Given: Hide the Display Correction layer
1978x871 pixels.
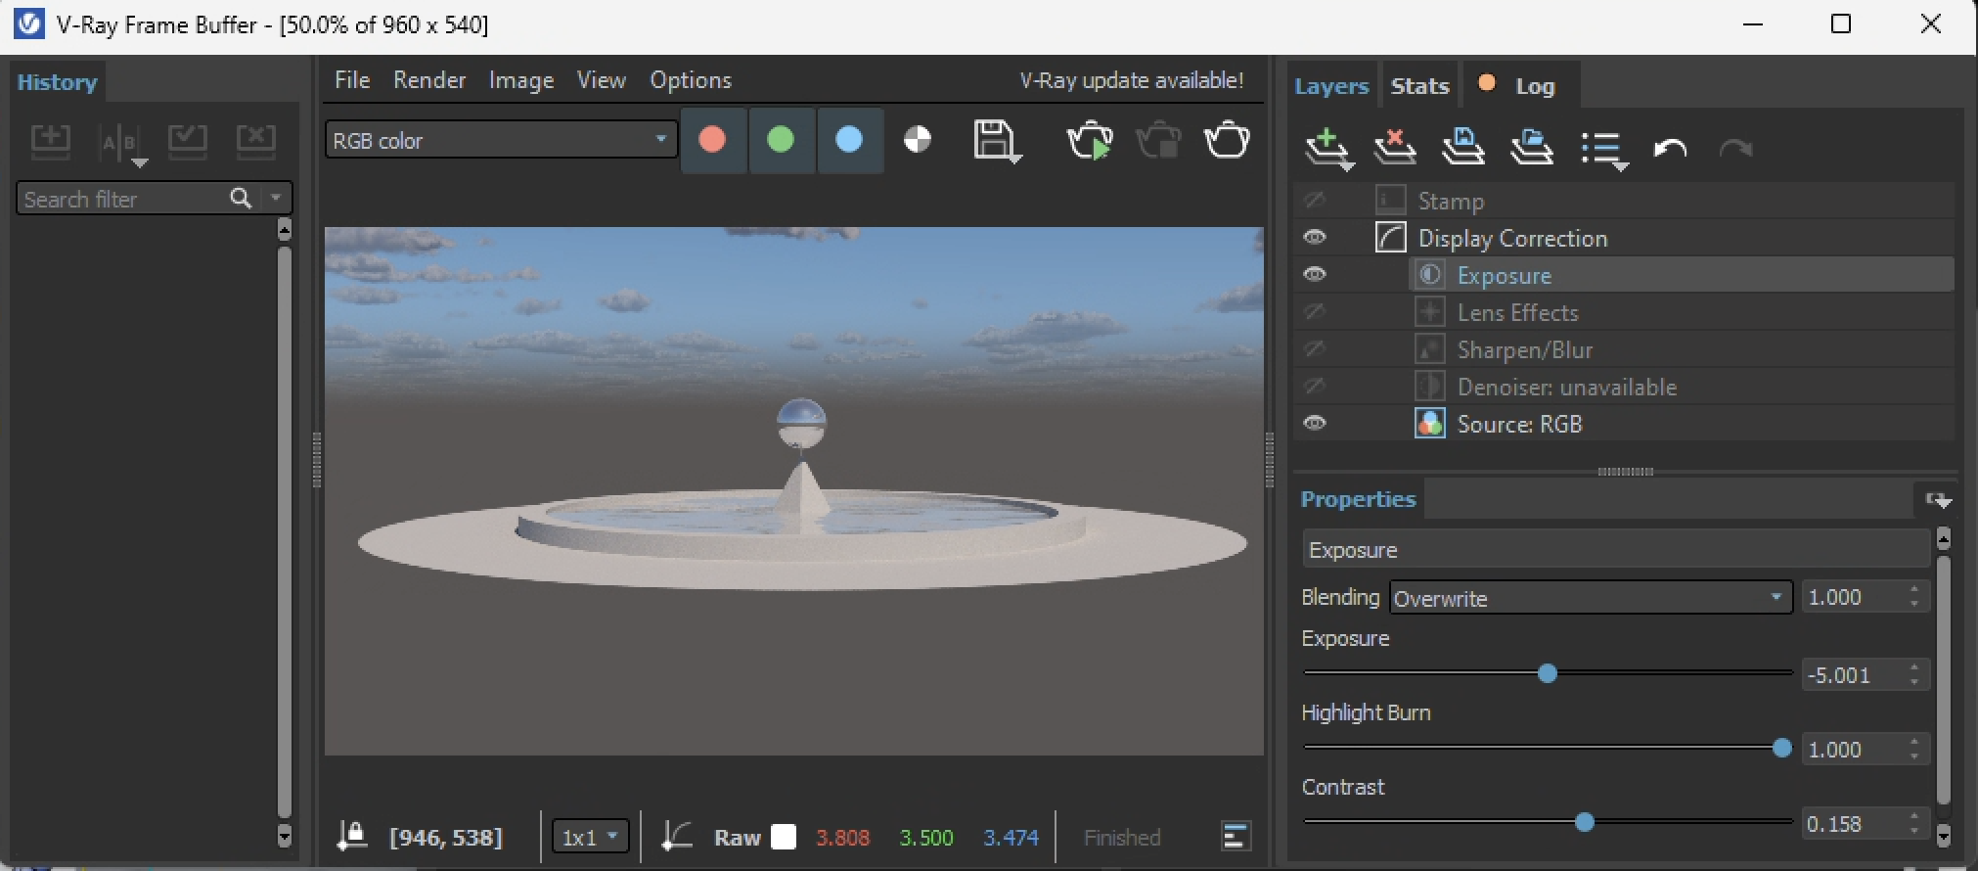Looking at the screenshot, I should [x=1315, y=238].
